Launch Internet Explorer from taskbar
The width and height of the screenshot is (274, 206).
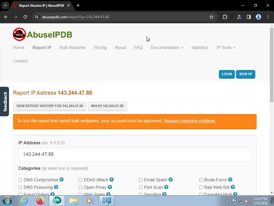(x=24, y=201)
